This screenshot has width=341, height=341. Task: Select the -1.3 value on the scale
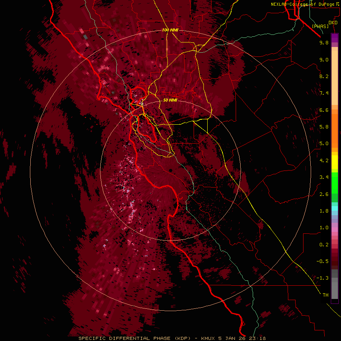(x=322, y=278)
